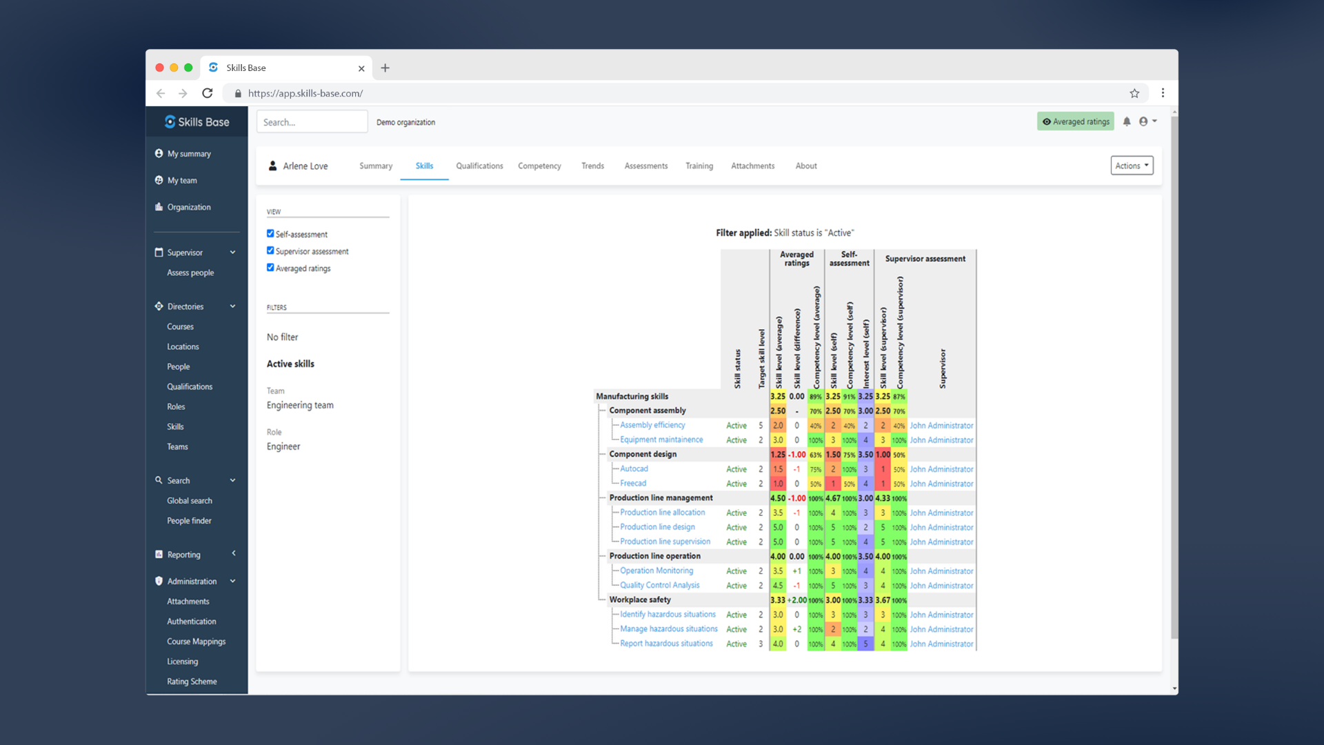Select the No filter option
Image resolution: width=1324 pixels, height=745 pixels.
(x=283, y=337)
